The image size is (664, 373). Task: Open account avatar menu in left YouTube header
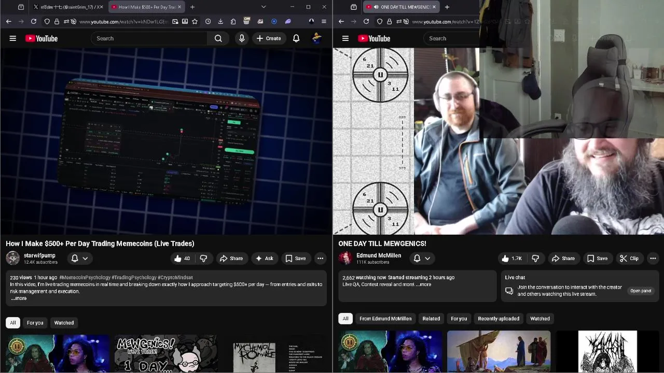click(x=317, y=38)
